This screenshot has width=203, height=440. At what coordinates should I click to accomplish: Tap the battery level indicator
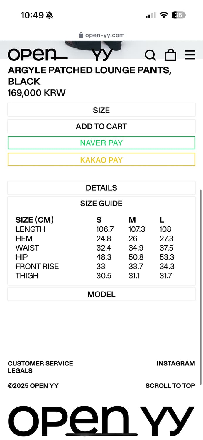[179, 15]
